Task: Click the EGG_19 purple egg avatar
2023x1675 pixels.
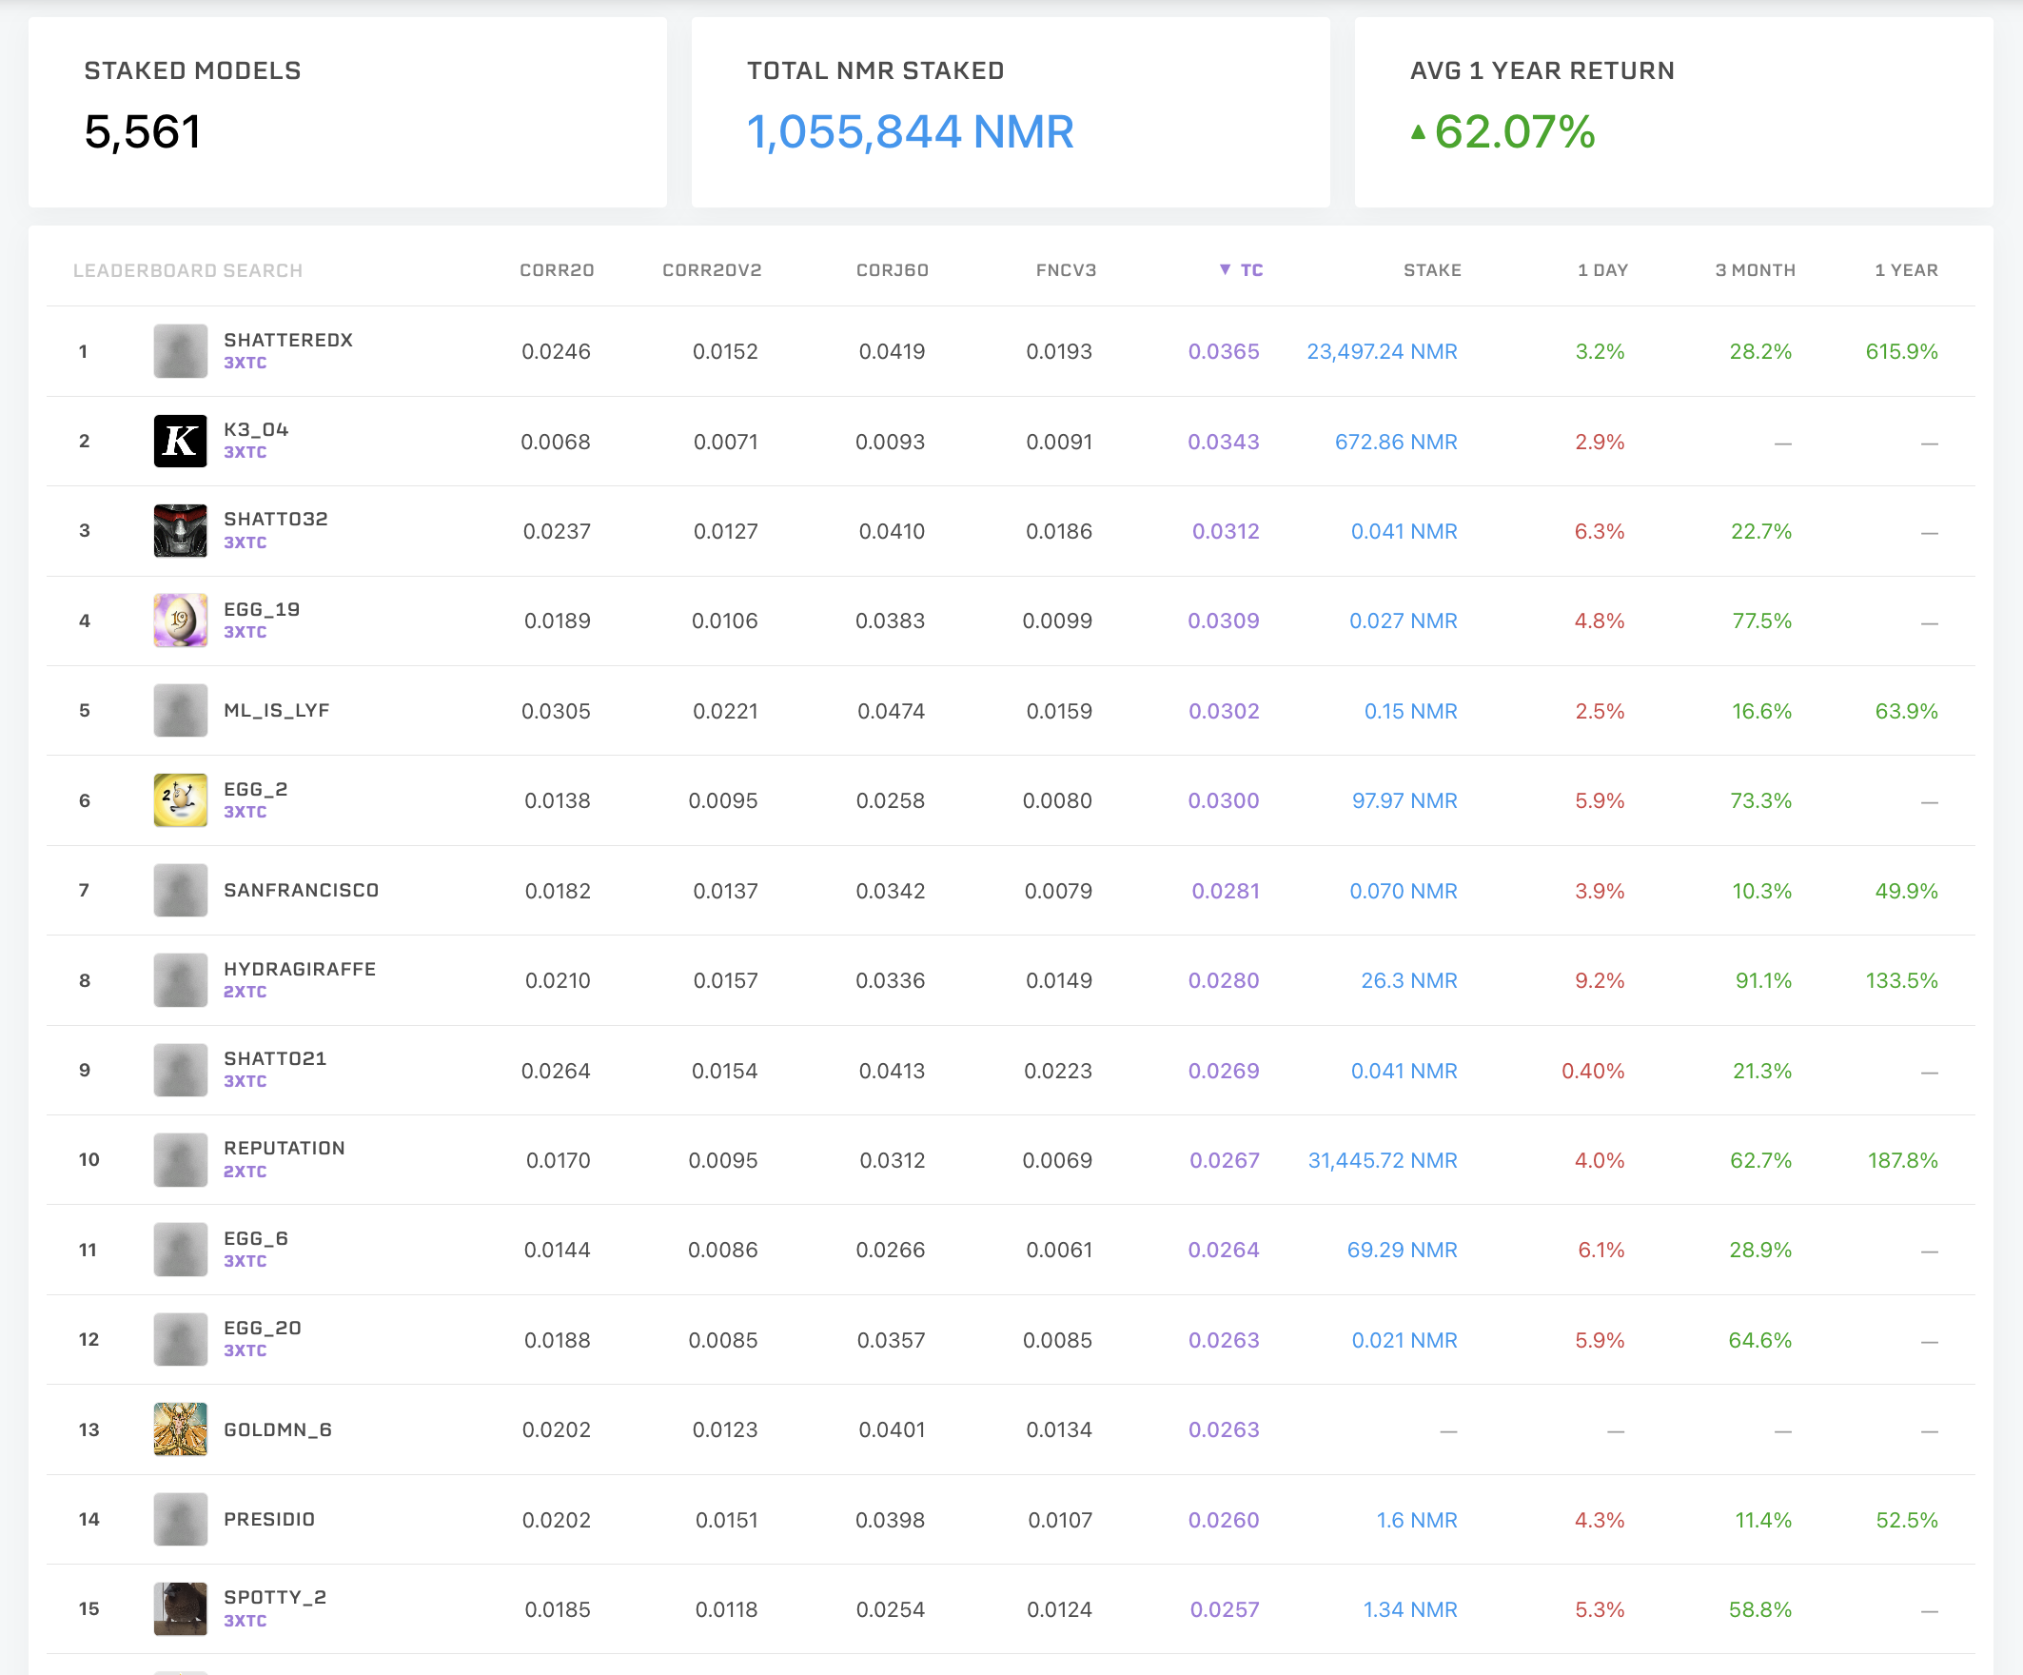Action: pyautogui.click(x=180, y=621)
